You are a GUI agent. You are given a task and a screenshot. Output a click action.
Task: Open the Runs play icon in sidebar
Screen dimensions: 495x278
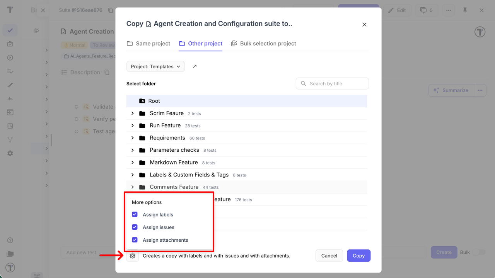[x=10, y=58]
